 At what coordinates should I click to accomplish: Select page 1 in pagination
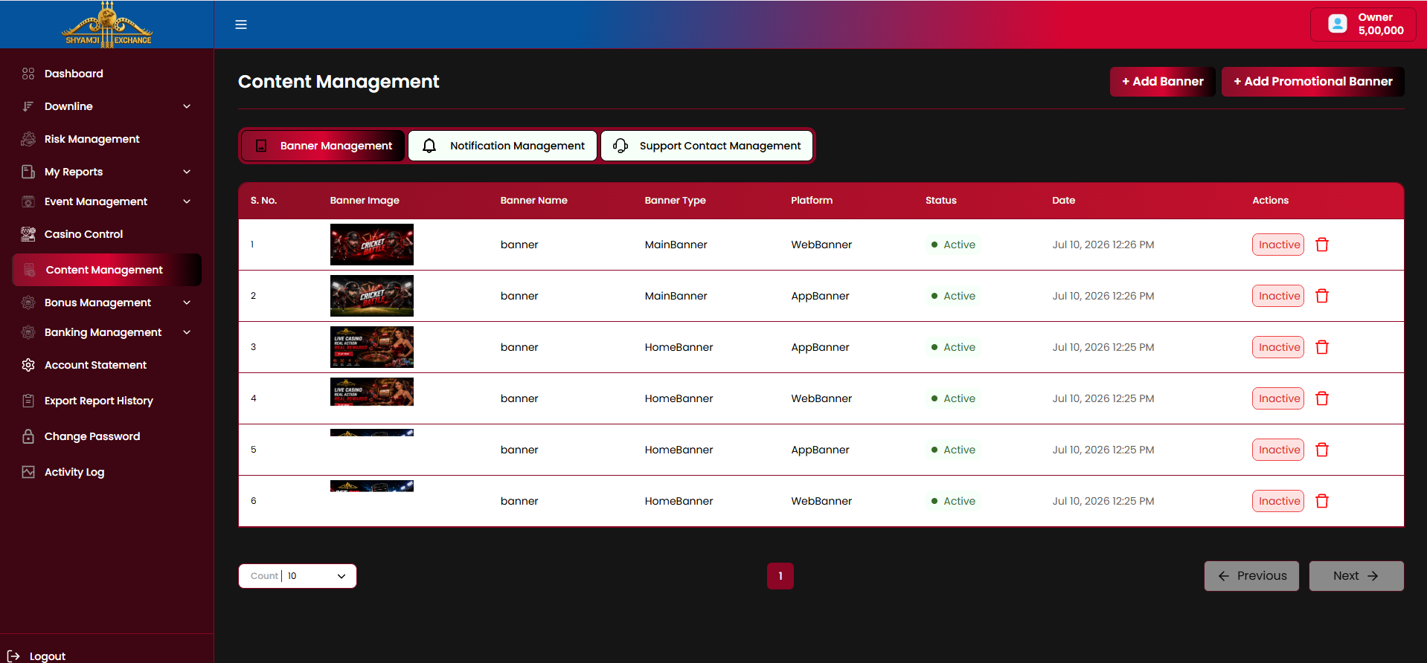(780, 576)
